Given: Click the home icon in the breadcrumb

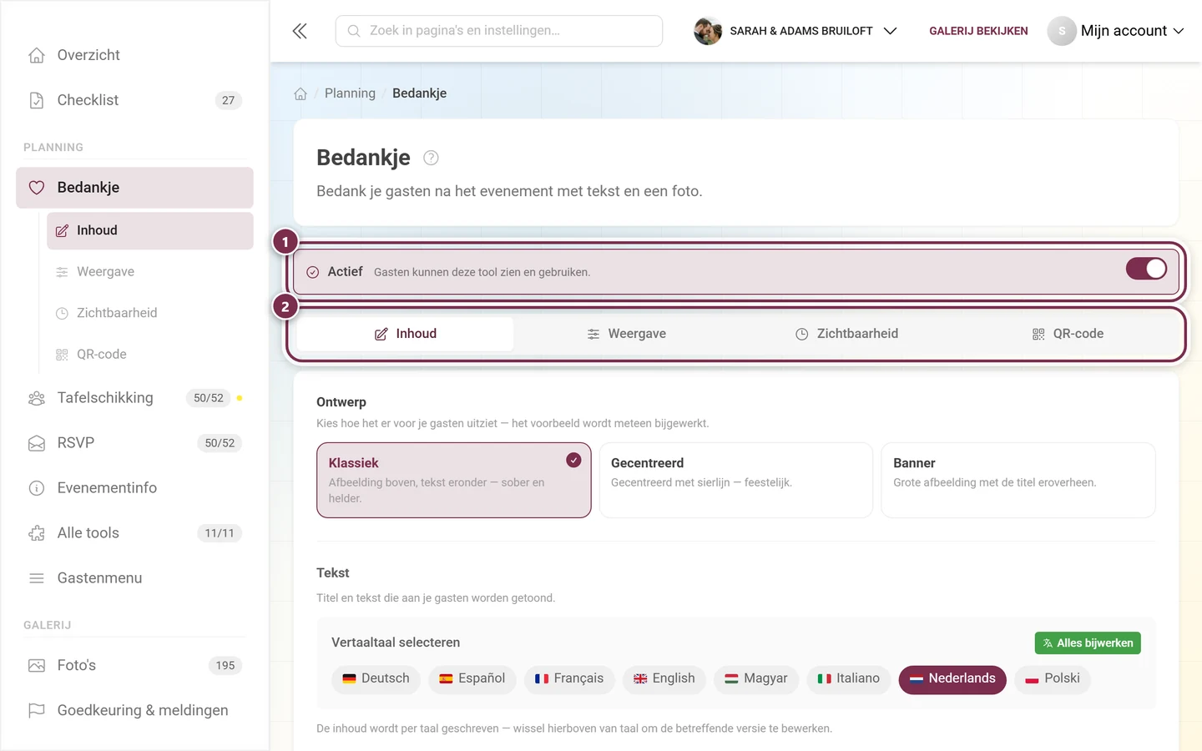Looking at the screenshot, I should [300, 93].
